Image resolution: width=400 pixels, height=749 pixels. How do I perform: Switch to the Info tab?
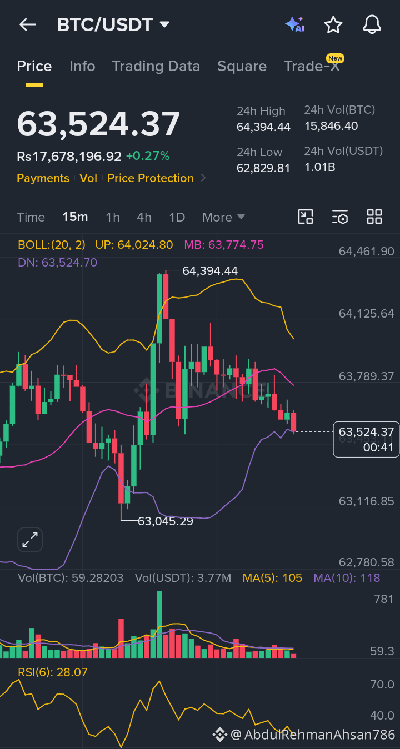(x=82, y=66)
